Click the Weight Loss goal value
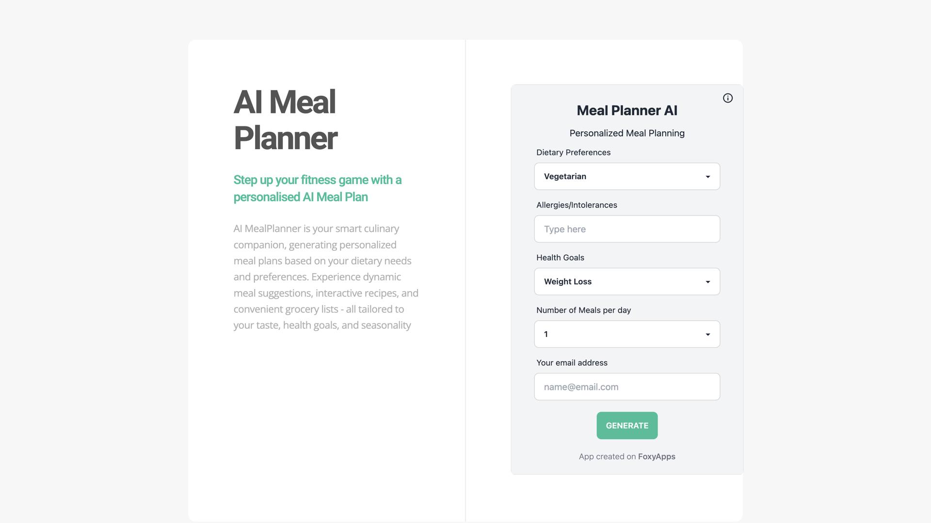 567,281
